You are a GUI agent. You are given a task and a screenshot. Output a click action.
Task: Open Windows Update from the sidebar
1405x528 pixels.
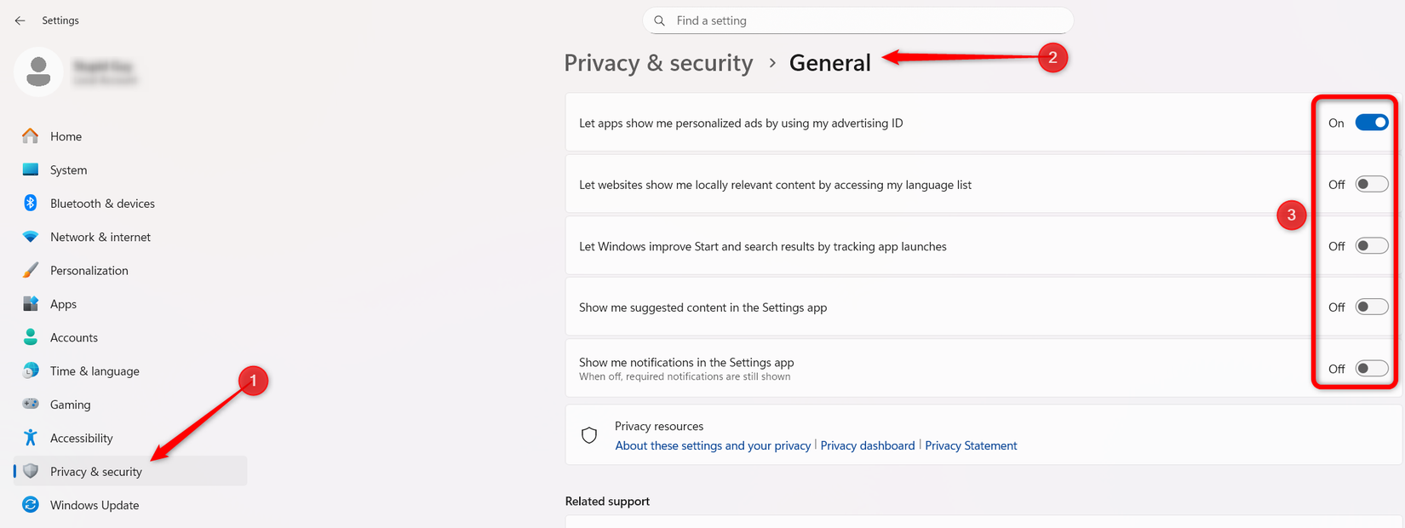pyautogui.click(x=94, y=504)
